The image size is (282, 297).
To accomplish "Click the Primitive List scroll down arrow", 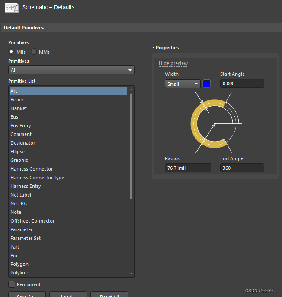I will coord(131,273).
